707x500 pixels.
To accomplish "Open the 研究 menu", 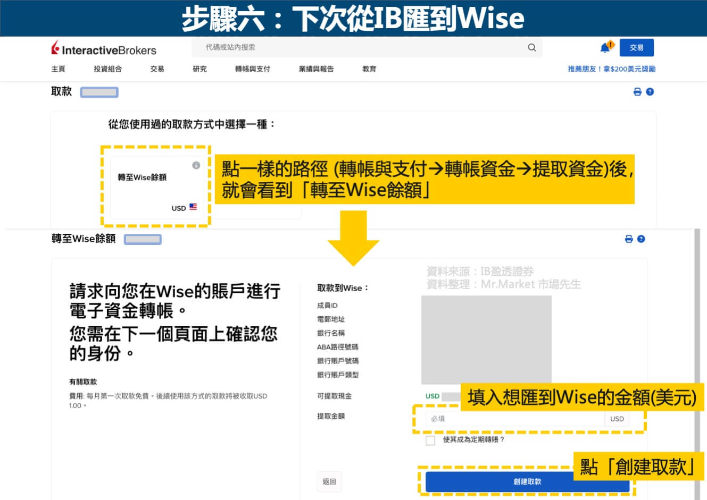I will tap(199, 69).
